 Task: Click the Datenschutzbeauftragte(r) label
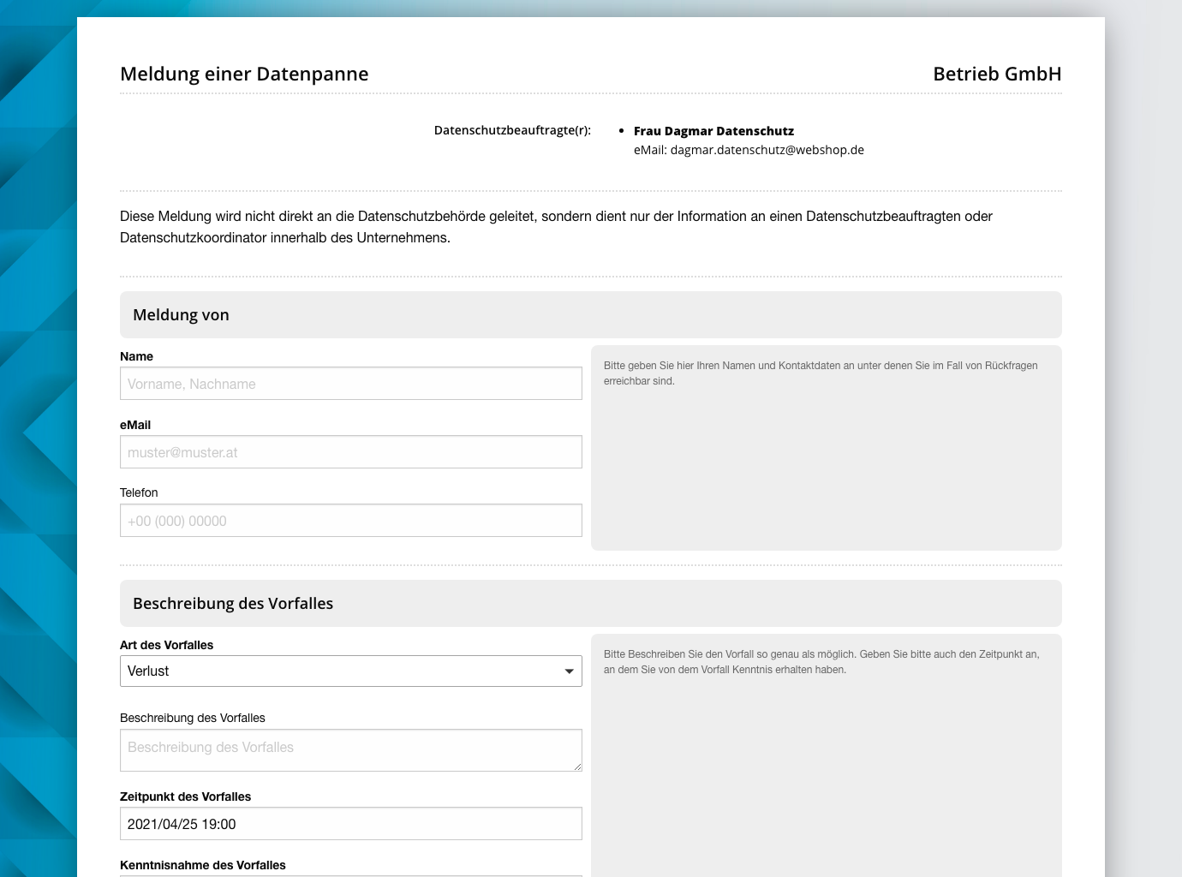[x=511, y=130]
